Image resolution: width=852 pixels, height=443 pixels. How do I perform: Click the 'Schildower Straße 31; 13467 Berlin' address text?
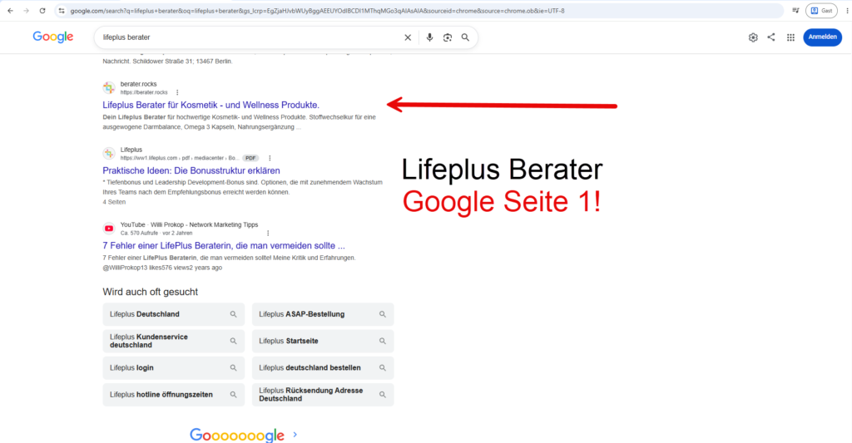[x=182, y=62]
